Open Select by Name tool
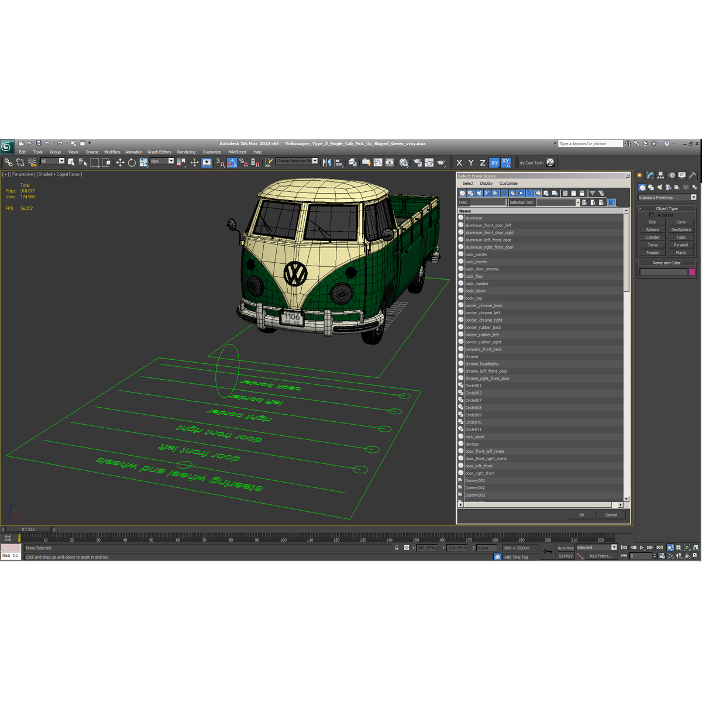The width and height of the screenshot is (702, 702). [82, 162]
